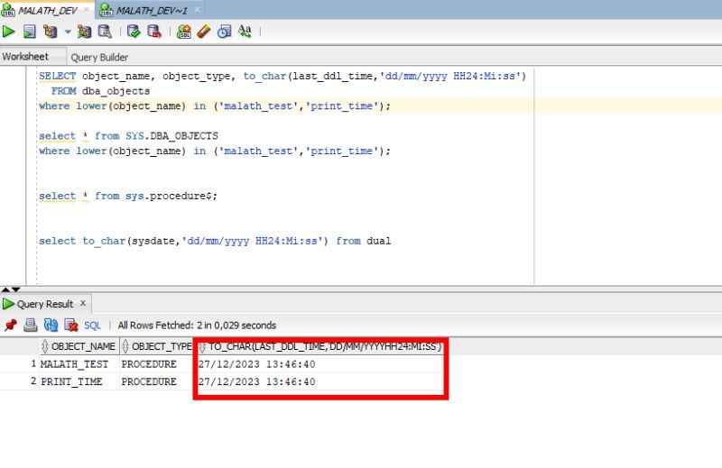722x468 pixels.
Task: Select row number 1 in results grid
Action: 33,363
